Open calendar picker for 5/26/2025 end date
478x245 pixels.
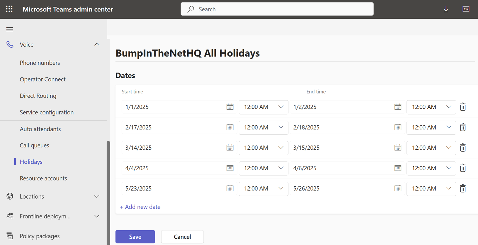398,188
